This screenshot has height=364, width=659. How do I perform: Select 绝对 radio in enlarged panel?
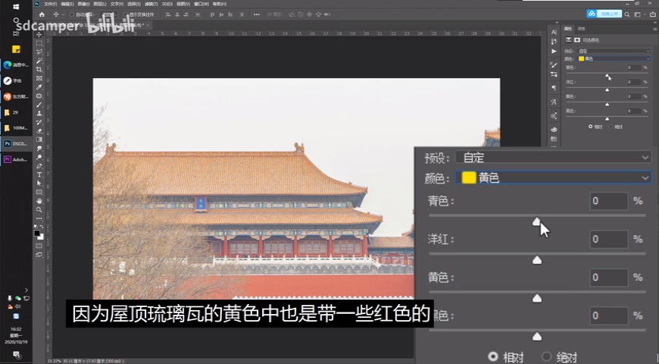coord(546,357)
